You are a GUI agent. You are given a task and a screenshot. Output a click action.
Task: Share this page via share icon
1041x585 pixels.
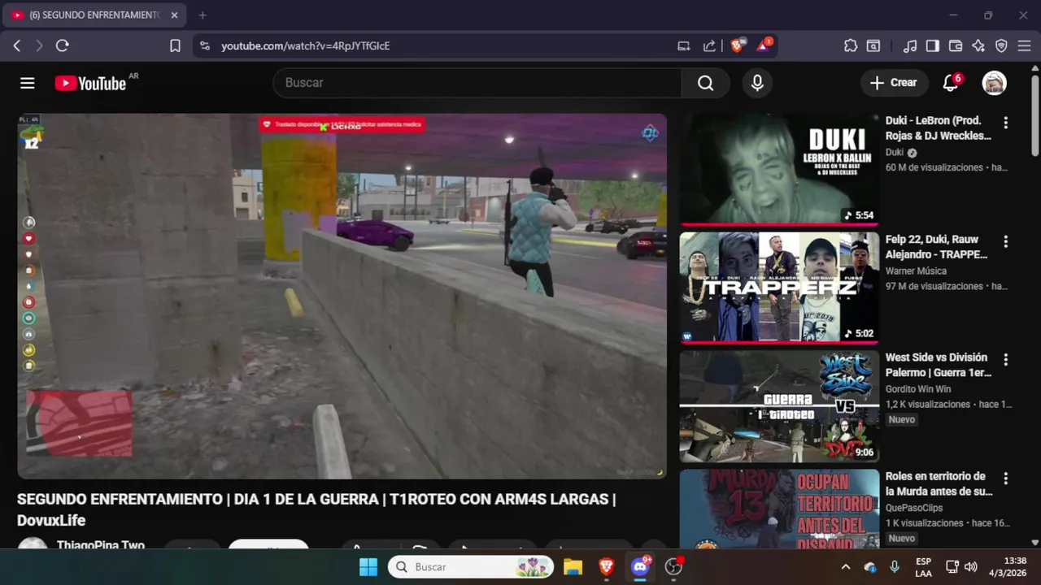pyautogui.click(x=709, y=46)
